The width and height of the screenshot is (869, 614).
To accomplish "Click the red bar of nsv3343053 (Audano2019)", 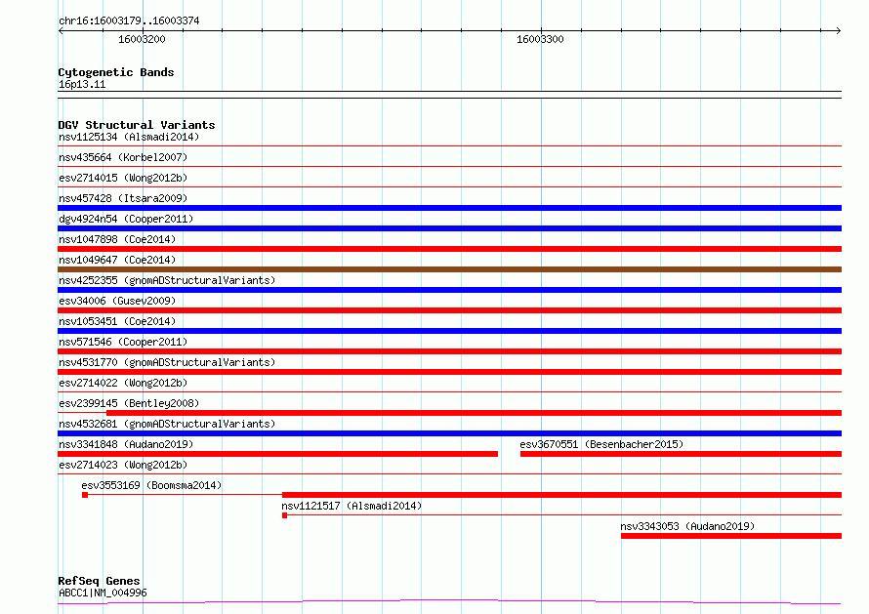I will click(x=731, y=536).
